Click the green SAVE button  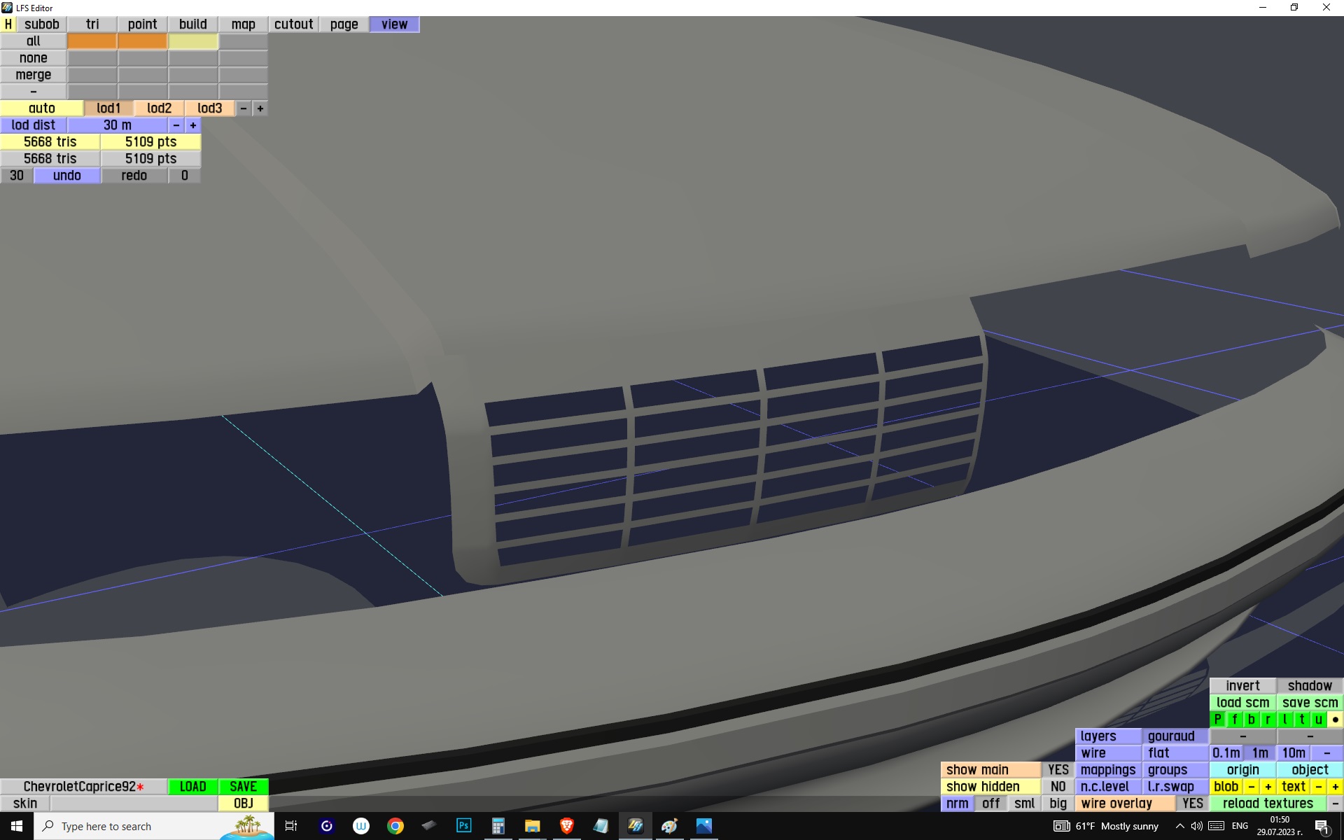tap(243, 787)
